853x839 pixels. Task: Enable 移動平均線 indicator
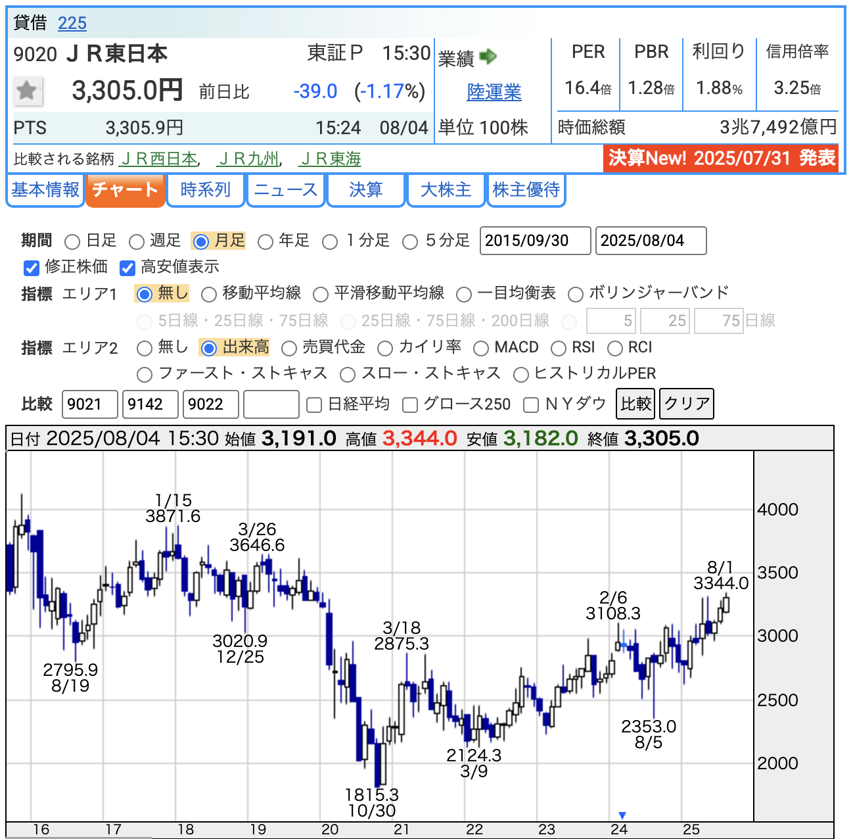pos(209,294)
